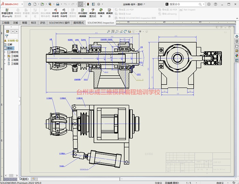Click 导出至 2D PDF
The height and width of the screenshot is (184, 239).
click(124, 10)
